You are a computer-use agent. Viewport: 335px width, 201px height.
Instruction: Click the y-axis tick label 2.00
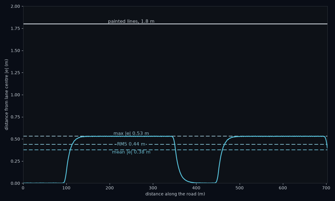click(16, 6)
